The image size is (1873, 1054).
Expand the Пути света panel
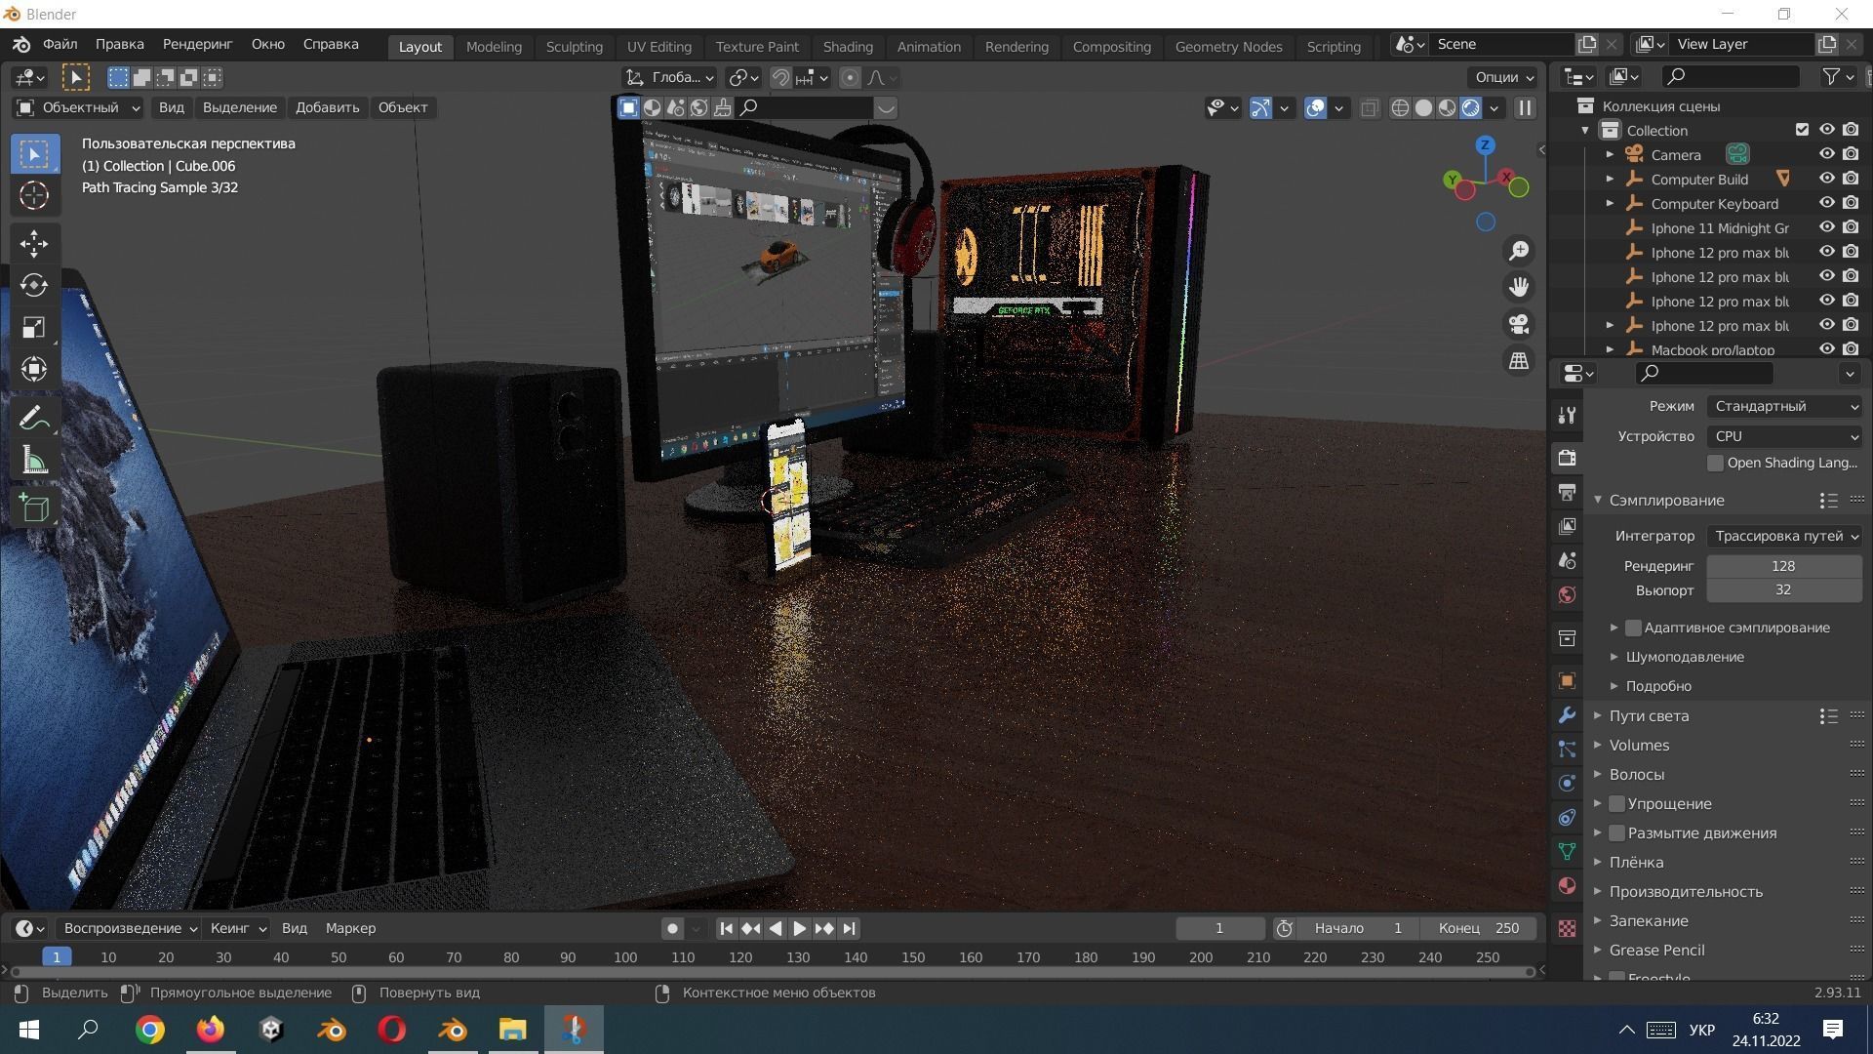(x=1598, y=715)
